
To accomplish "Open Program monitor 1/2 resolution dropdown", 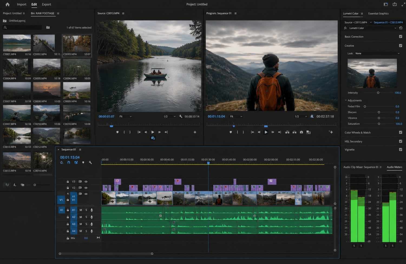I will click(x=301, y=116).
